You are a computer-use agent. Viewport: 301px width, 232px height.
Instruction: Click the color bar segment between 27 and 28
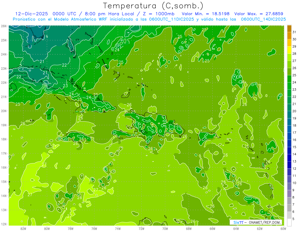[x=289, y=57]
